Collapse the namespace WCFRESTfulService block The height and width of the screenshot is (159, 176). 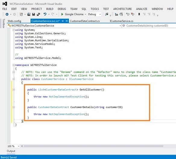(14, 65)
